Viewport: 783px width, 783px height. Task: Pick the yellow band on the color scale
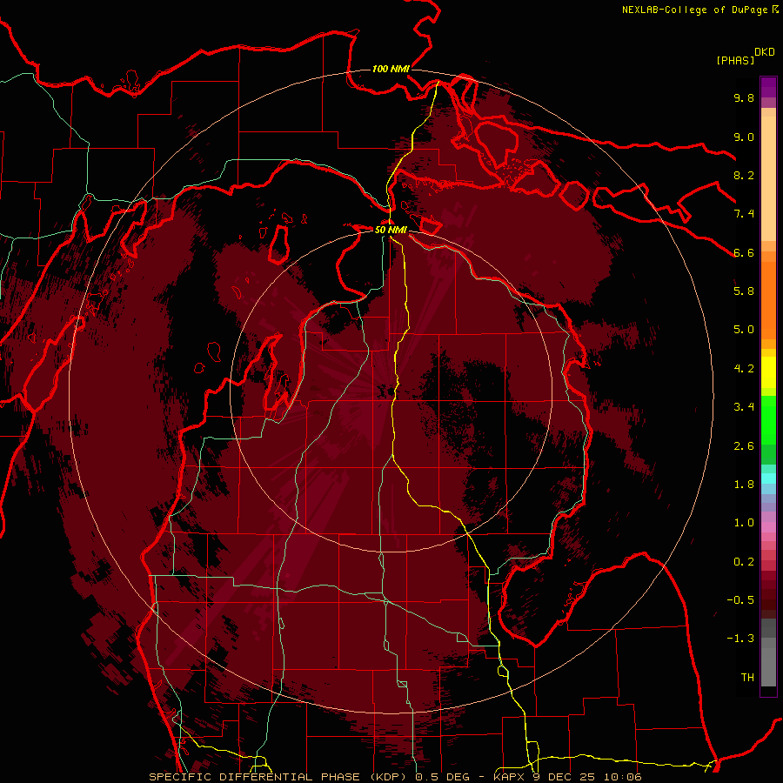coord(768,372)
